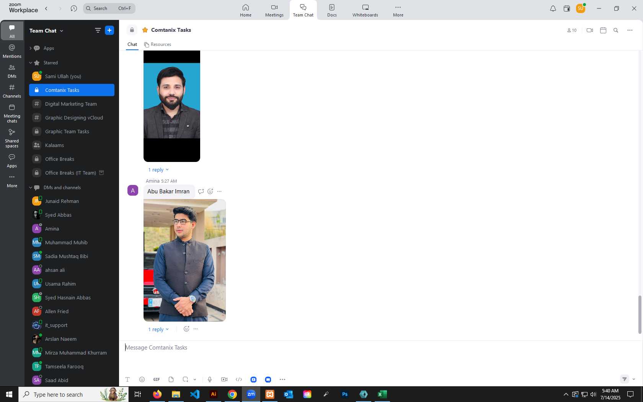Add emoji reaction below the photo
This screenshot has height=402, width=643.
click(x=186, y=329)
